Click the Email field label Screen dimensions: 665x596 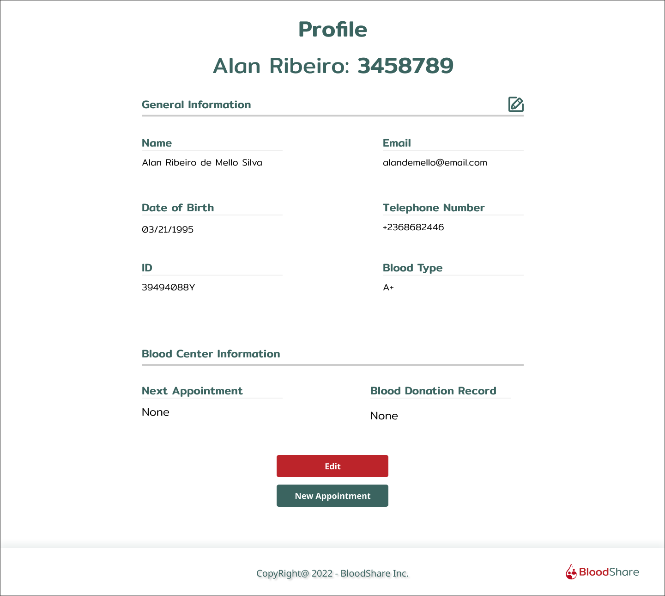[397, 143]
